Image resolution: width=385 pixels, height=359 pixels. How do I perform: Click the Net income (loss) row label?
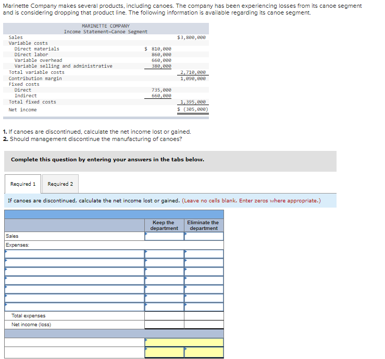[31, 325]
